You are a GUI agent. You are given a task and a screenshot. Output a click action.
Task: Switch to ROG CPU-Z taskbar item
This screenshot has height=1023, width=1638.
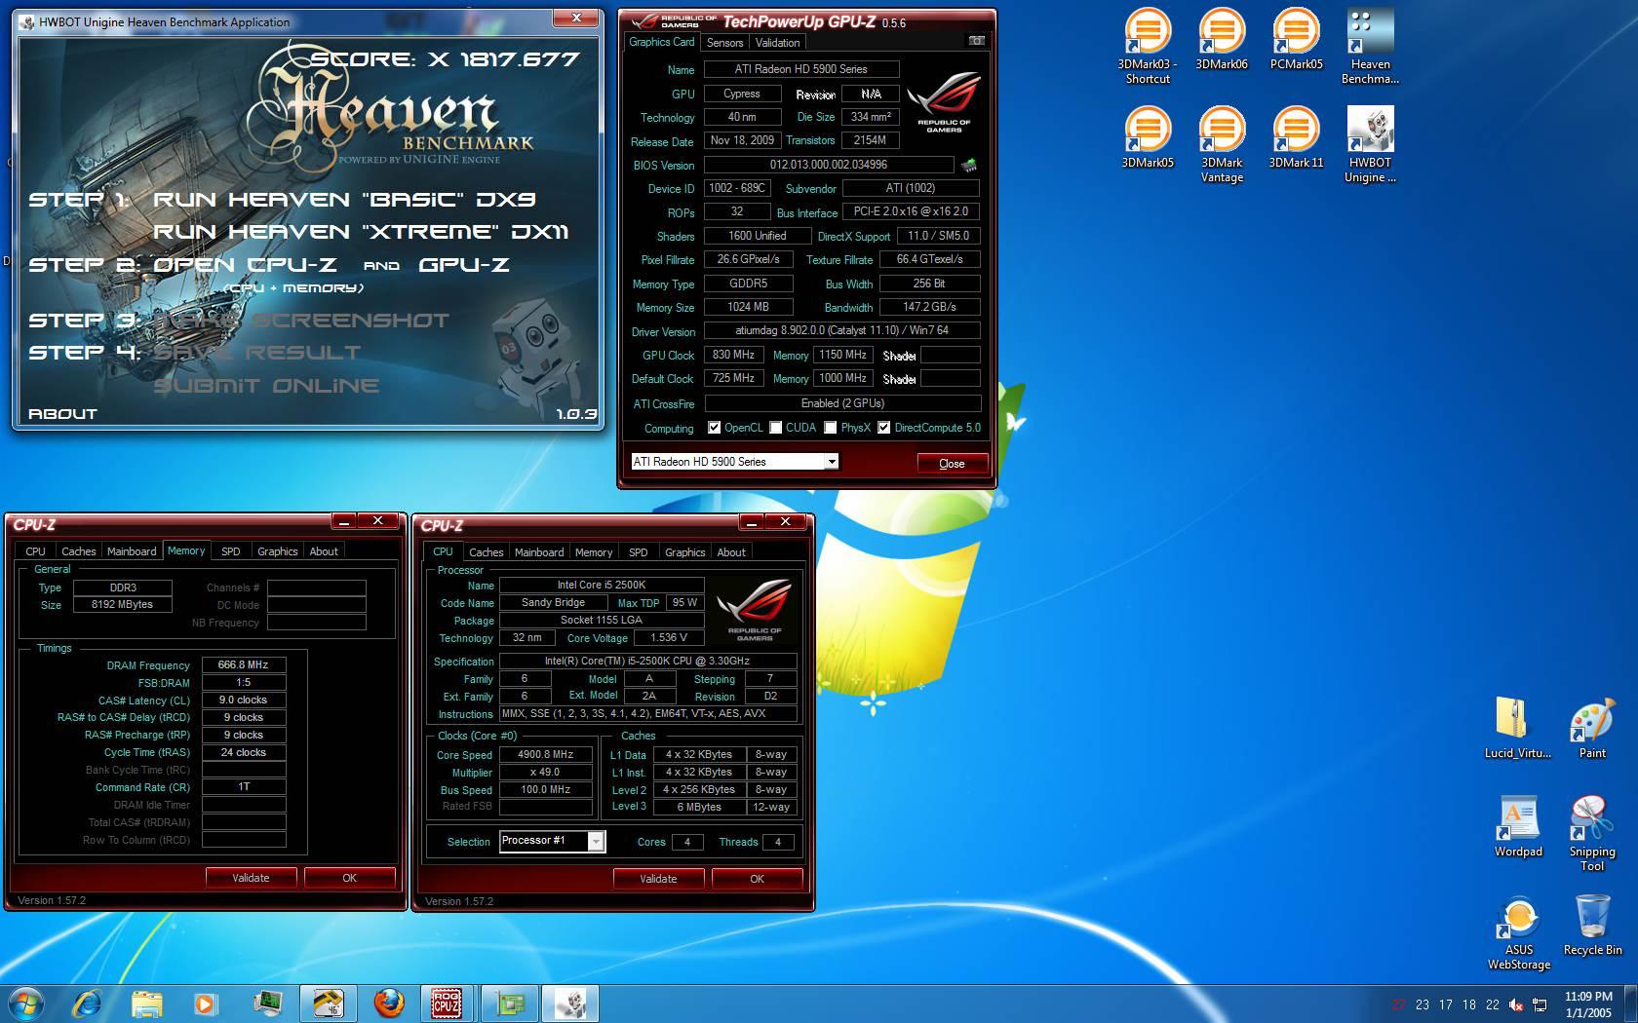(x=447, y=1004)
